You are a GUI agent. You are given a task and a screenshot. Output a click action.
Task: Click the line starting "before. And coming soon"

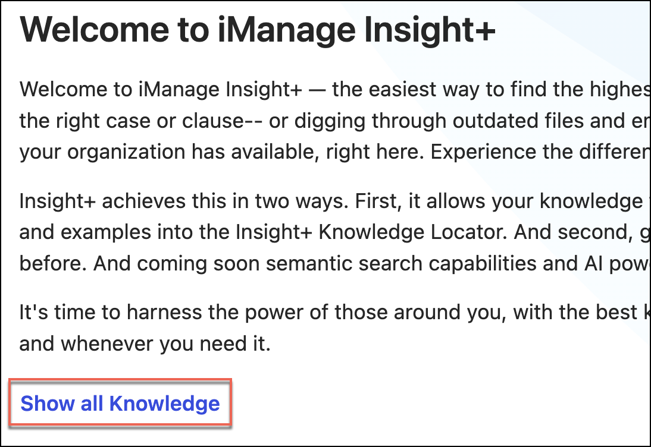click(x=179, y=262)
